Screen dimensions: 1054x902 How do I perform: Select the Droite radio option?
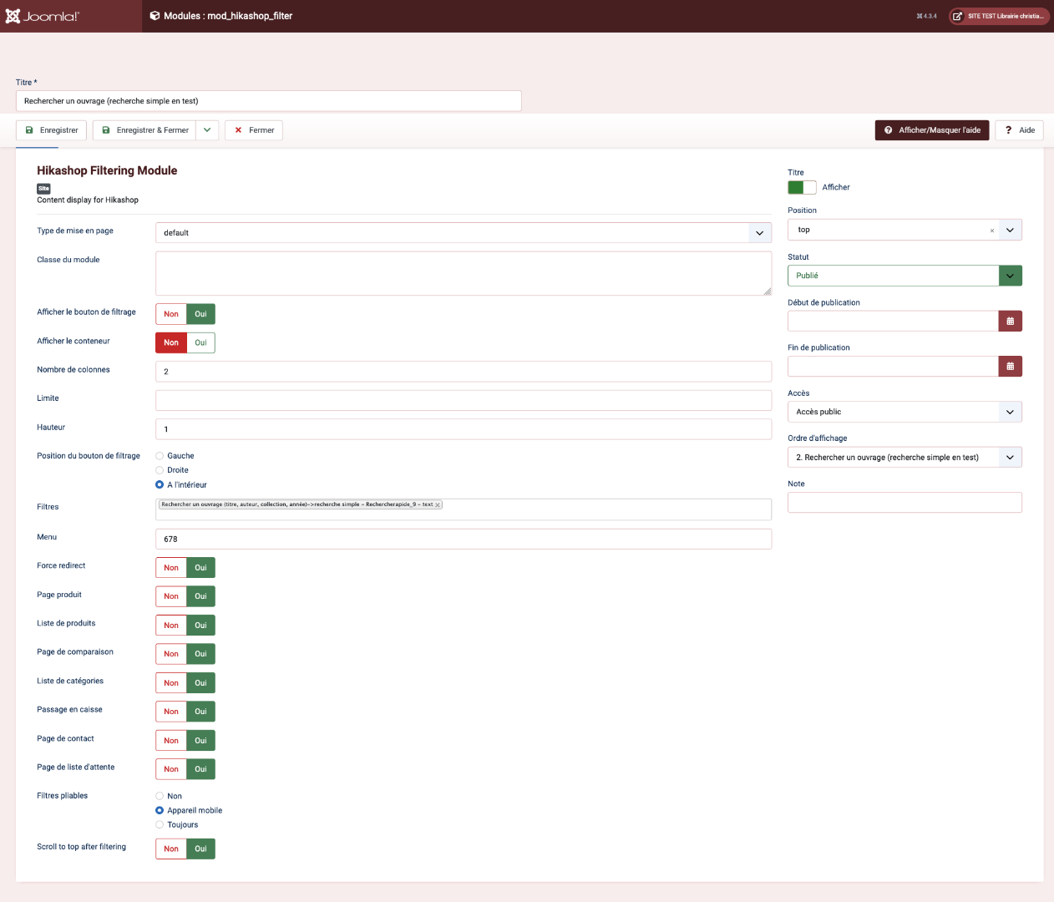coord(160,470)
